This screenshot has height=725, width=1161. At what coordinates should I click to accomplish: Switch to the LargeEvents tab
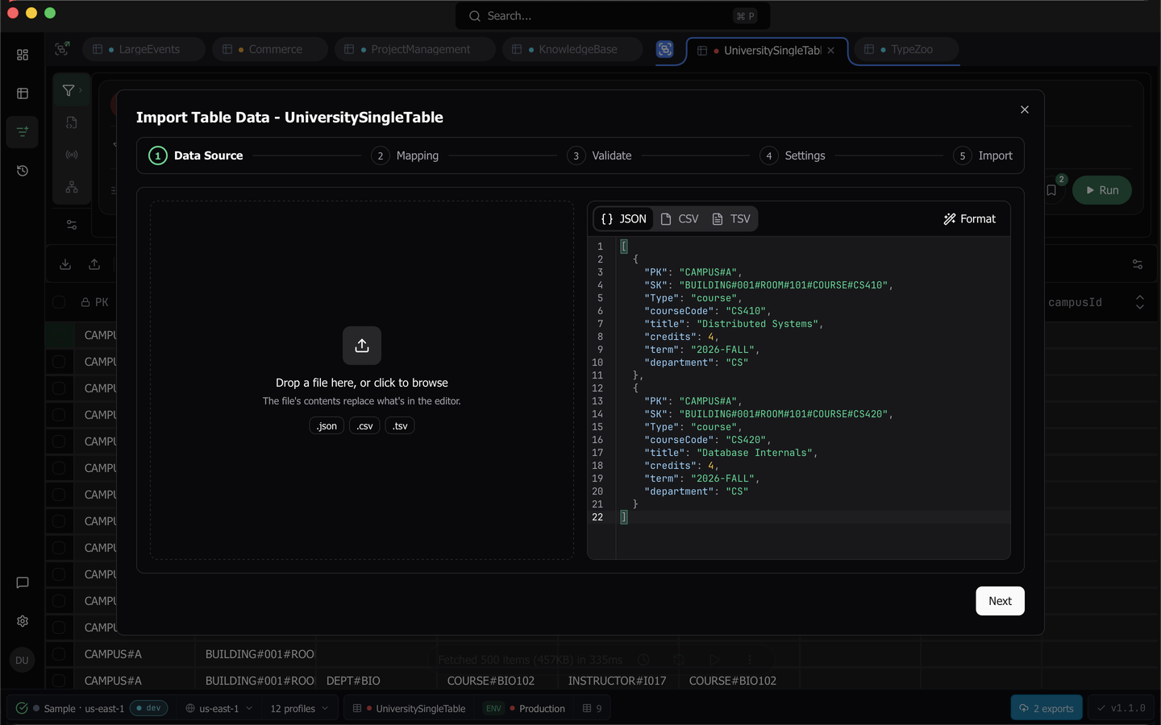(144, 49)
